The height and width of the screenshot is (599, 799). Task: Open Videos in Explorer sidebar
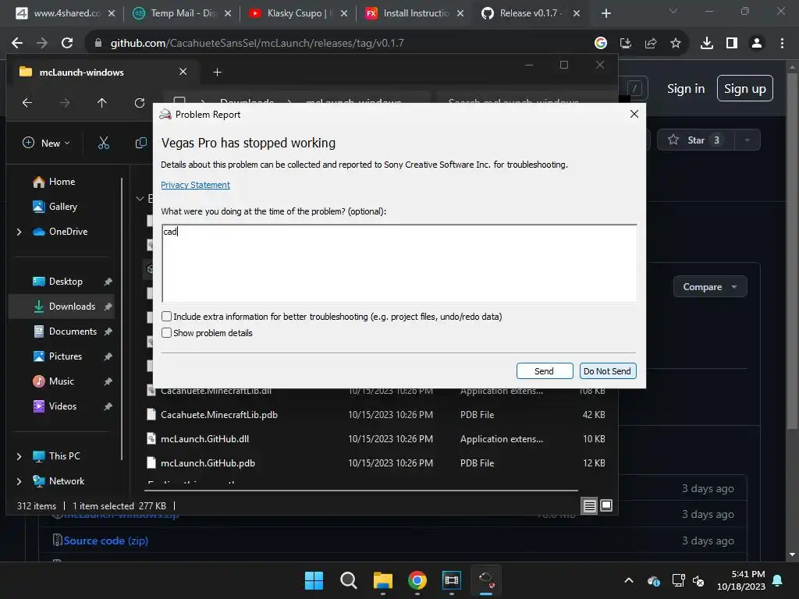55,406
